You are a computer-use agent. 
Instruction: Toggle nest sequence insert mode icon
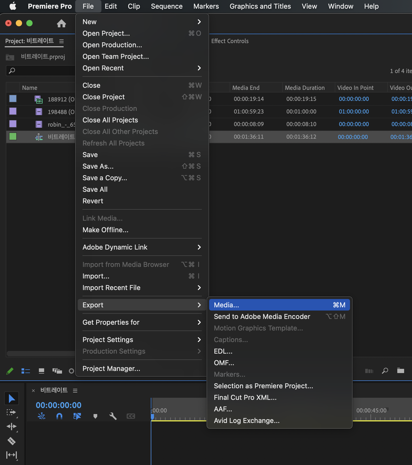pos(42,416)
